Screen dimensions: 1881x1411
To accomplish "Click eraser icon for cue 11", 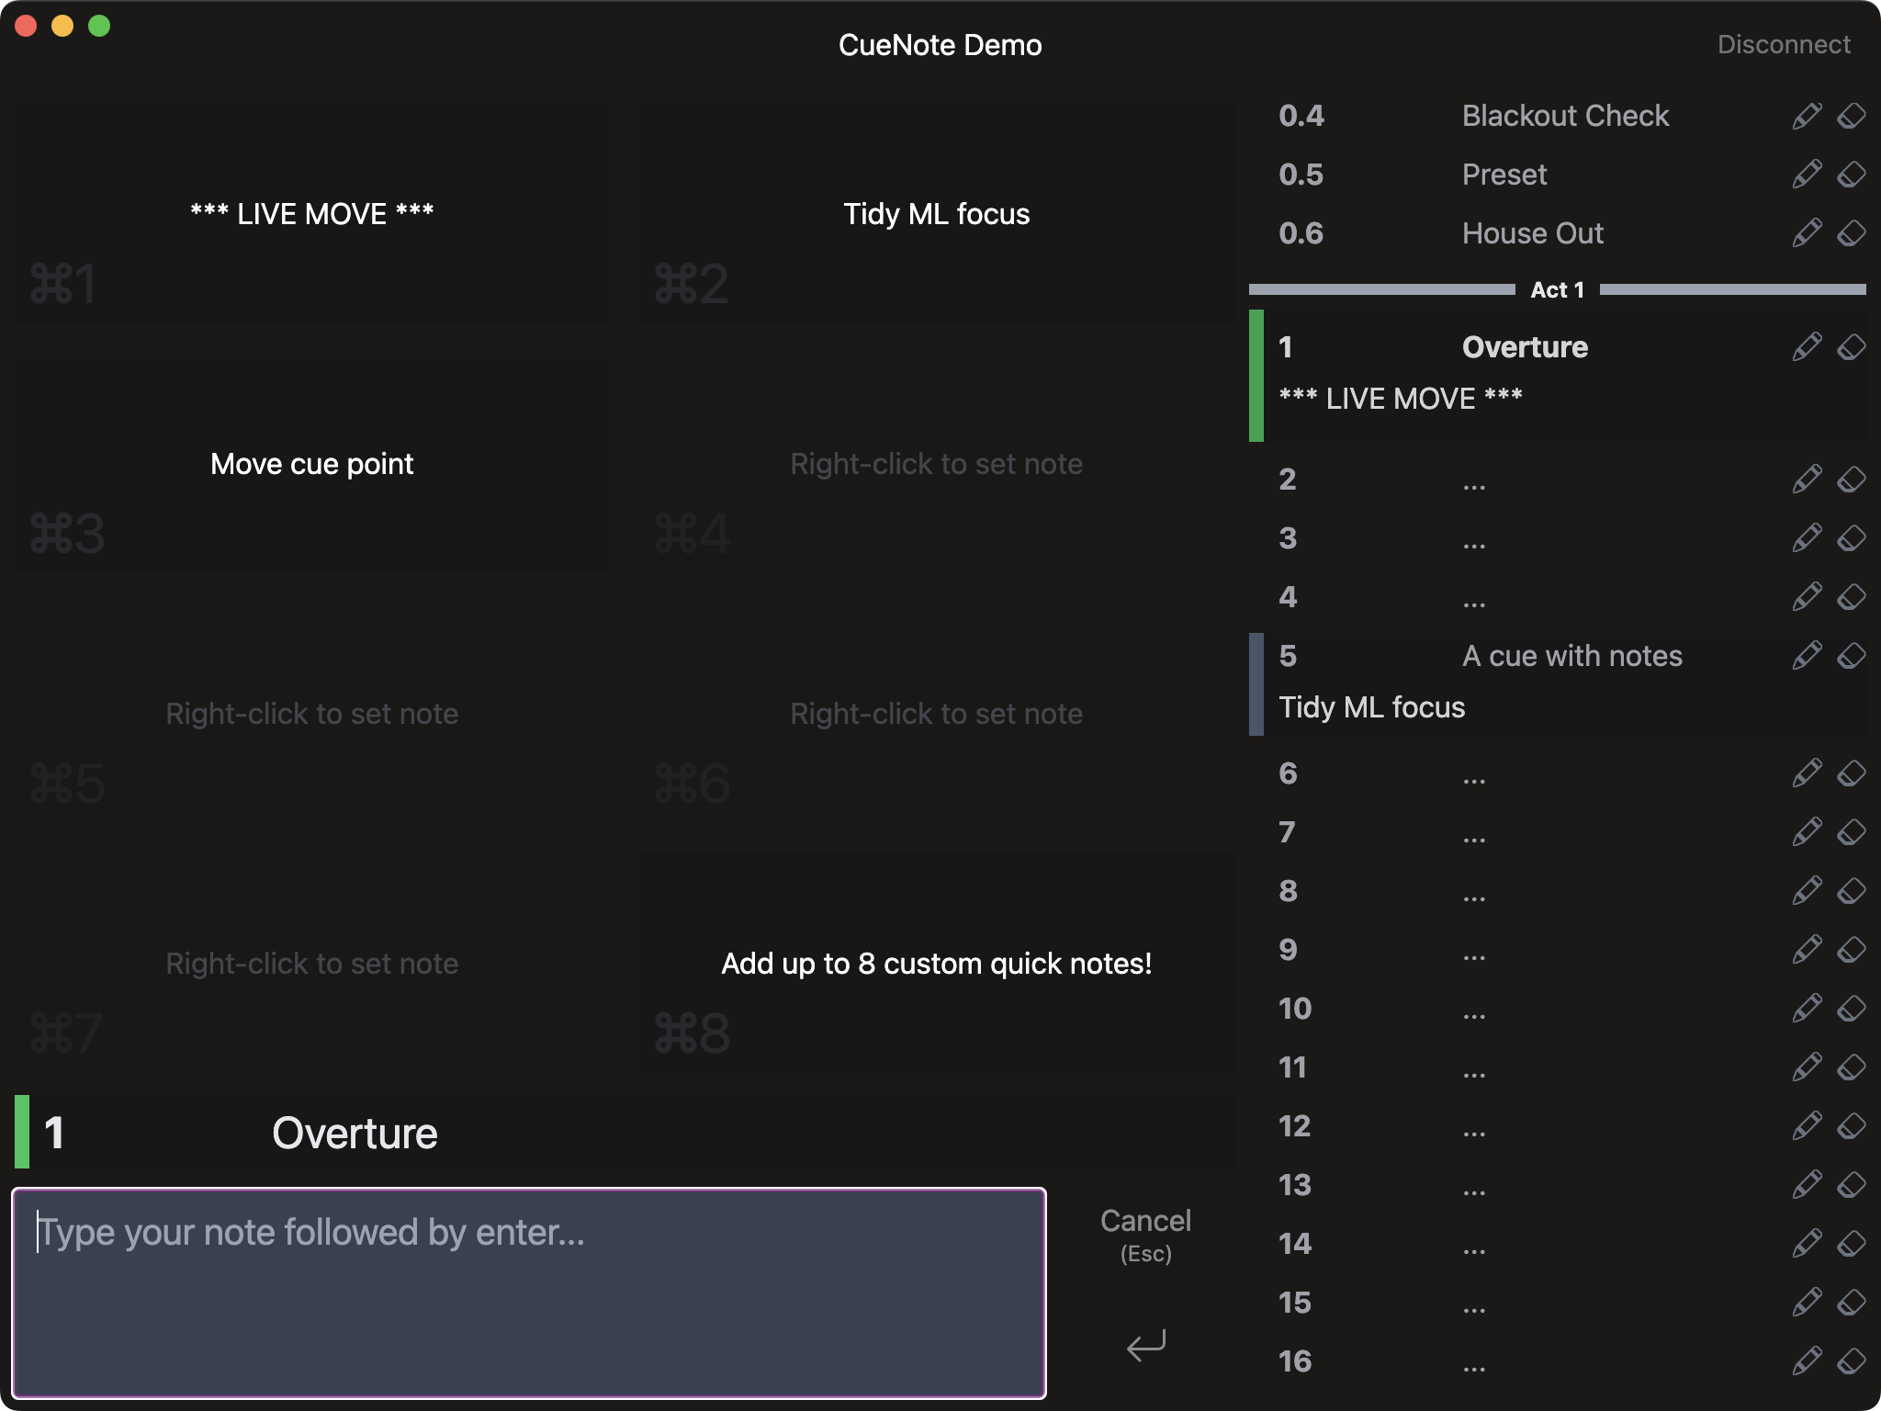I will click(x=1851, y=1067).
